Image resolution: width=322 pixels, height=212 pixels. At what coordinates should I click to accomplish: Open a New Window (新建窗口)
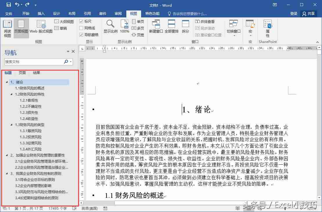point(156,26)
